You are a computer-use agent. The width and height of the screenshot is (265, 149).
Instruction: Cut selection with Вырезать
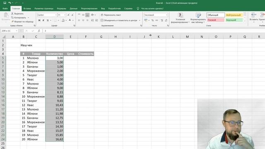[x=17, y=14]
